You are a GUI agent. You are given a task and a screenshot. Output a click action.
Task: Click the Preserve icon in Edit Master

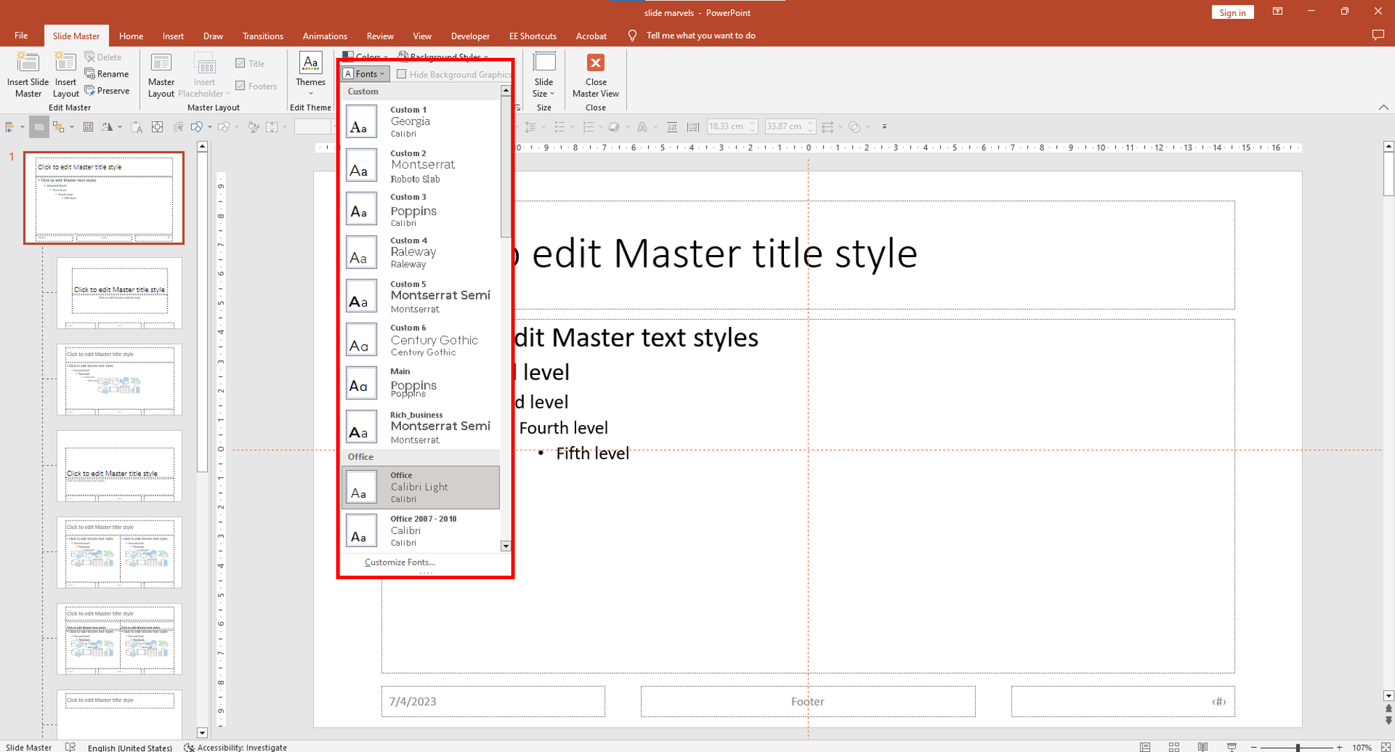pyautogui.click(x=108, y=91)
